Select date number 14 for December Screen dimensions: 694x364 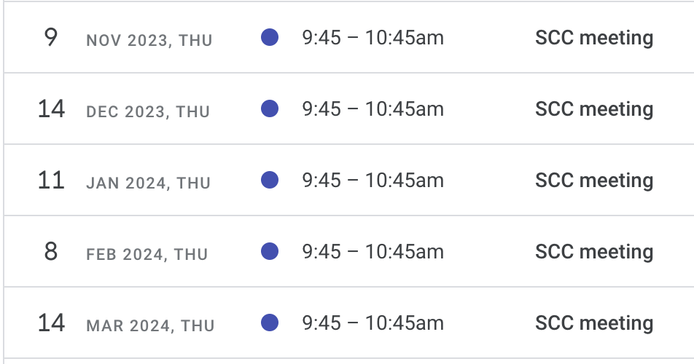tap(51, 108)
